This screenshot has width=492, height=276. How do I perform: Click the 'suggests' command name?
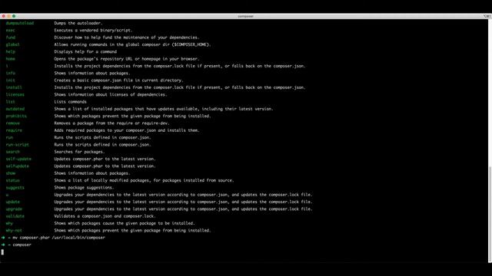15,188
